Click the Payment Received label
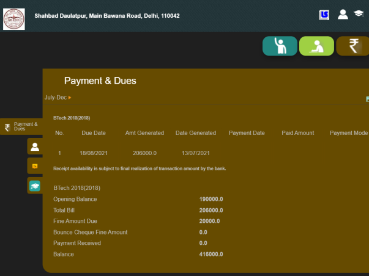The height and width of the screenshot is (276, 369). [x=77, y=243]
